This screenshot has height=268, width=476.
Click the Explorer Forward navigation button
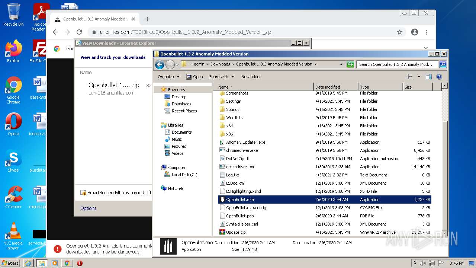point(170,64)
